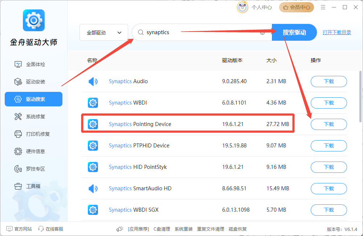The height and width of the screenshot is (236, 363).
Task: Click the 打开下载目录 link
Action: (x=337, y=32)
